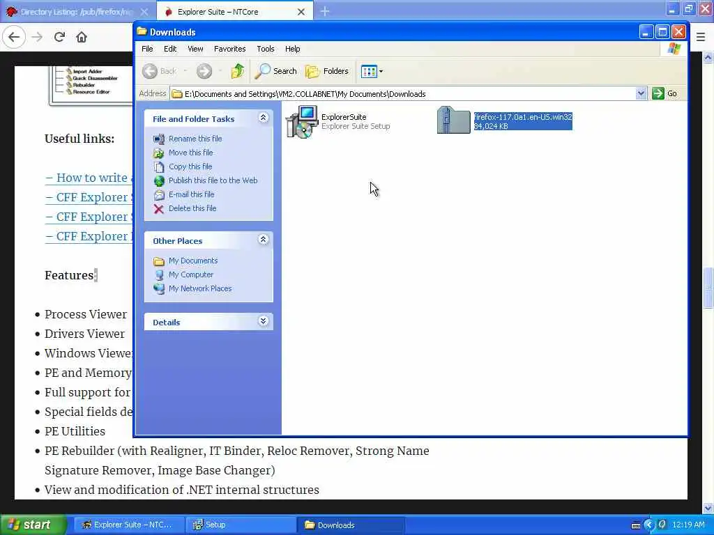Click the E-mail envelope icon
Image resolution: width=714 pixels, height=535 pixels.
(158, 195)
